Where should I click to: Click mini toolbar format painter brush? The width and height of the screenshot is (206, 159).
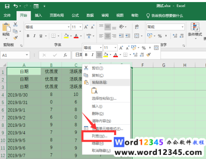149,55
